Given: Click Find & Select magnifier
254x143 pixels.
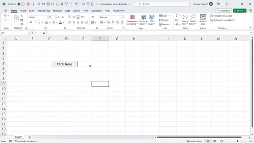Looking at the screenshot, I should [x=192, y=20].
